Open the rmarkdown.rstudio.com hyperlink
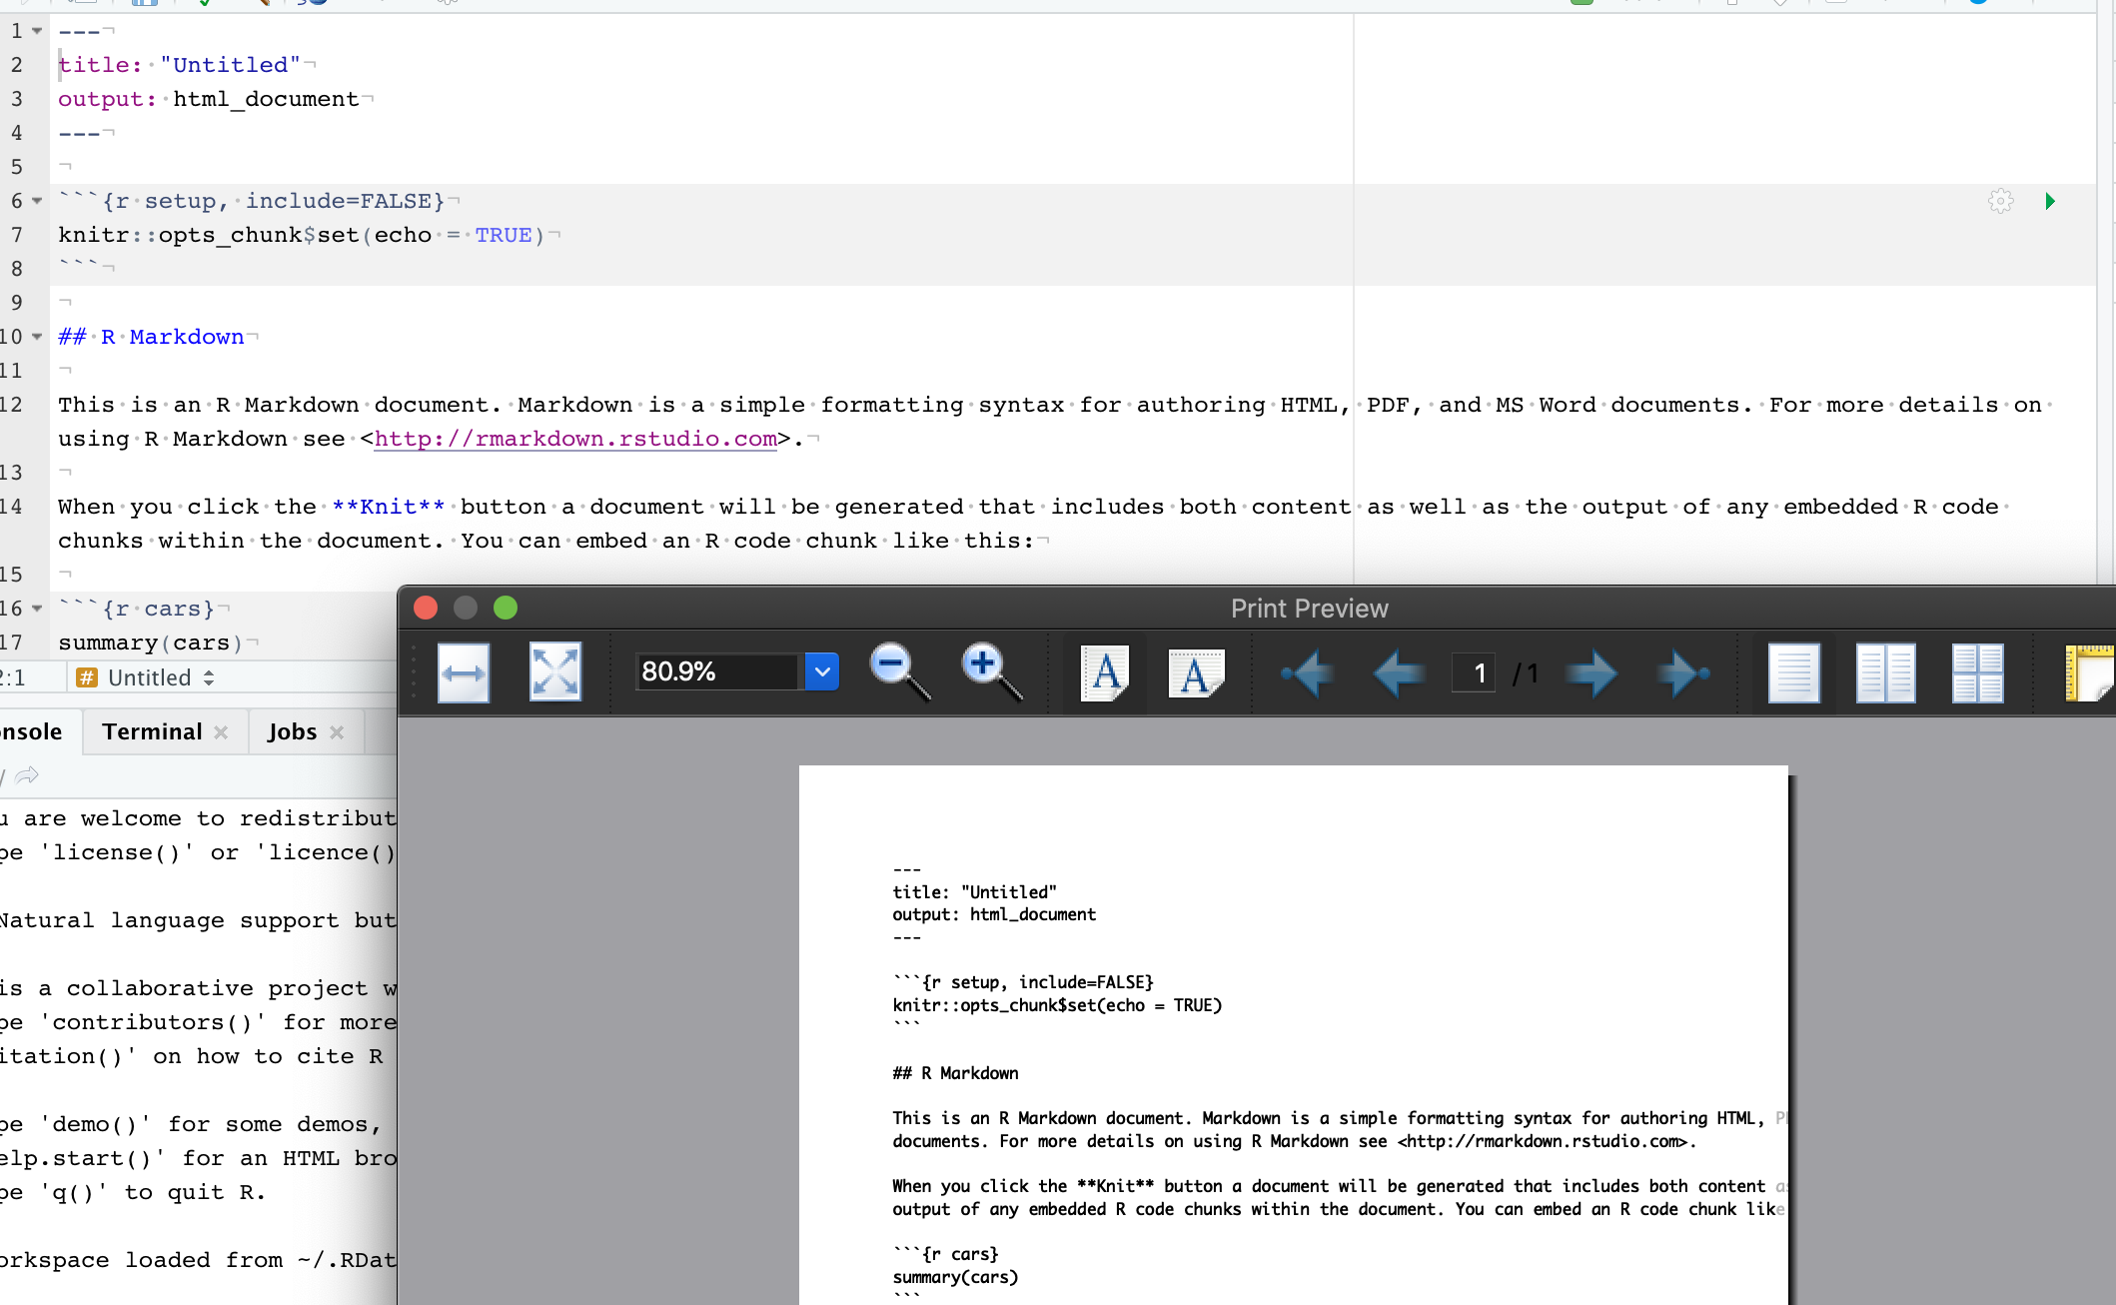Screen dimensions: 2116x1305 574,439
